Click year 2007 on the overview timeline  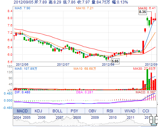click(x=60, y=117)
